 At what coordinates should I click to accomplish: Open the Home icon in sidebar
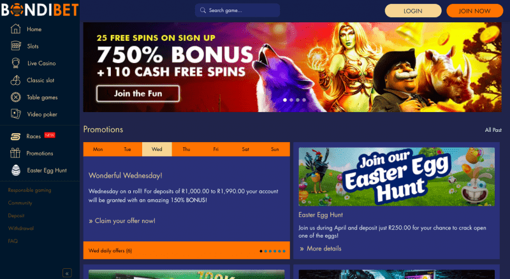(15, 29)
